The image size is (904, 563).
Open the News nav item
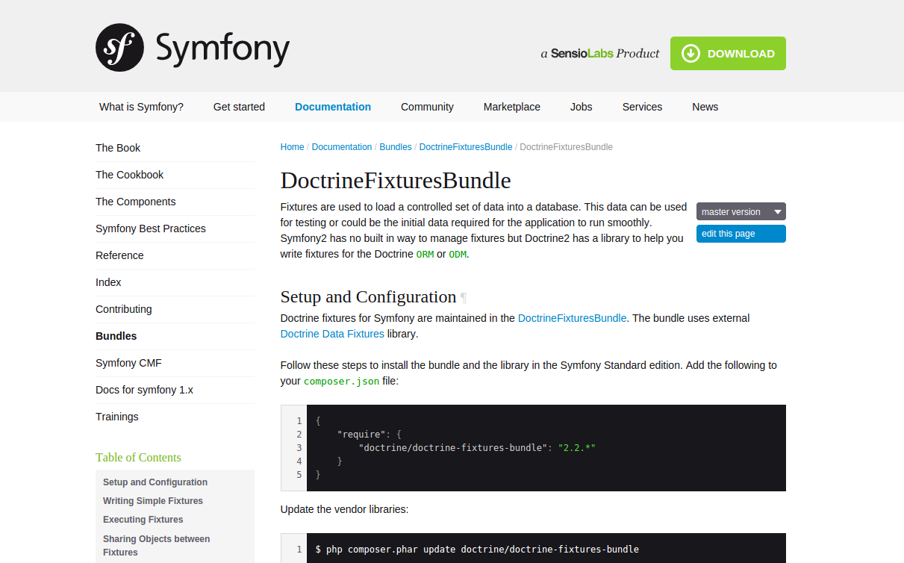(x=705, y=107)
